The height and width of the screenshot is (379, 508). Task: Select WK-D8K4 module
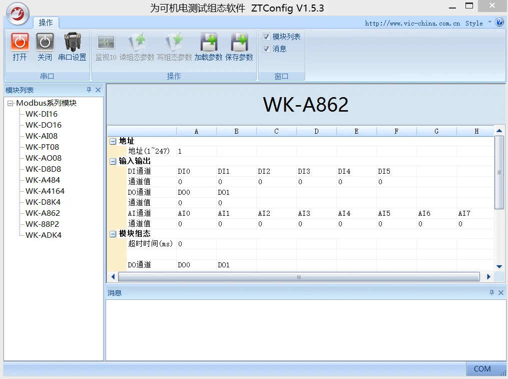[43, 202]
